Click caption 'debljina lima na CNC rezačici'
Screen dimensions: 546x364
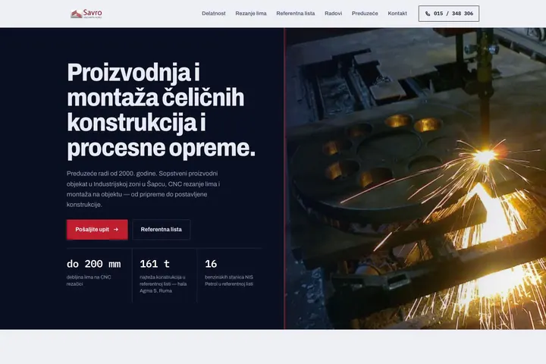click(x=89, y=281)
